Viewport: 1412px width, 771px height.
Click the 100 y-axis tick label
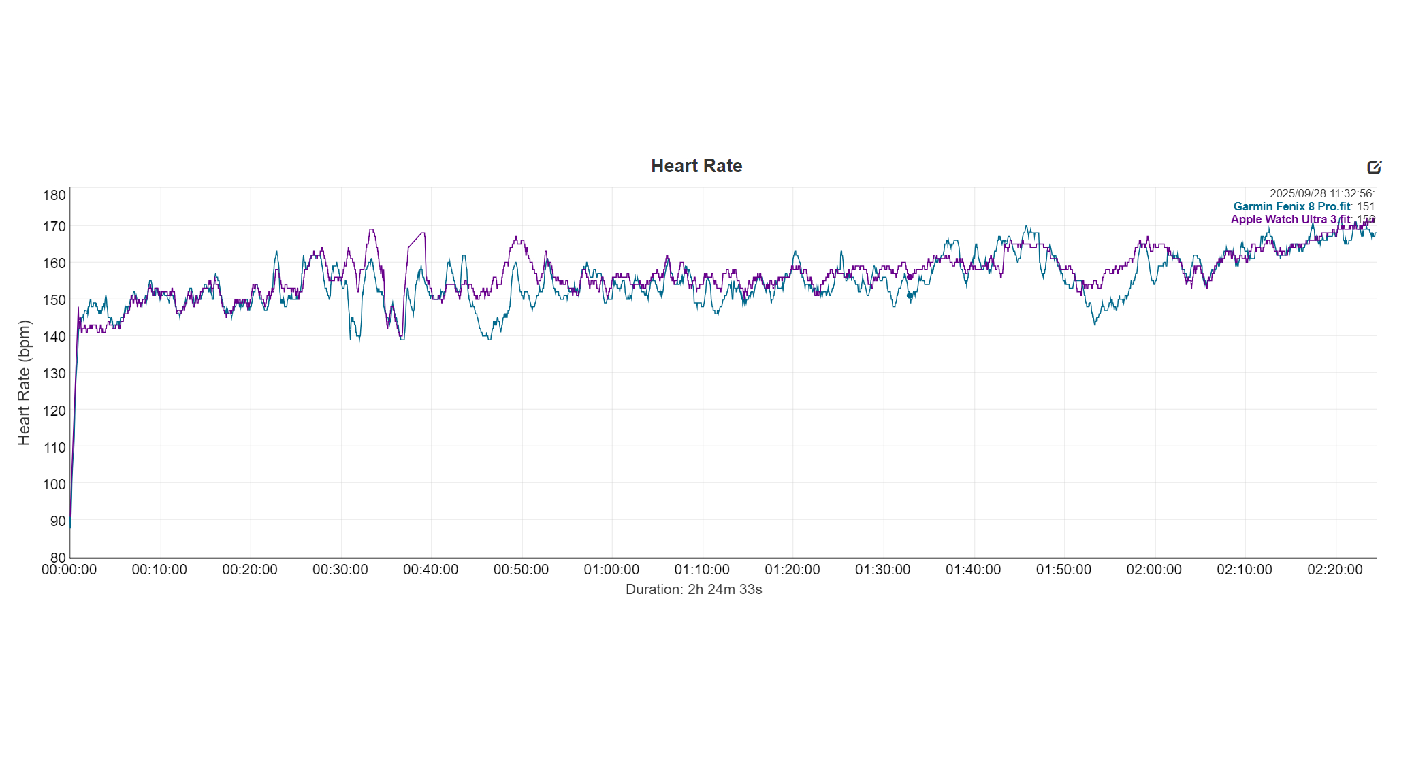54,485
